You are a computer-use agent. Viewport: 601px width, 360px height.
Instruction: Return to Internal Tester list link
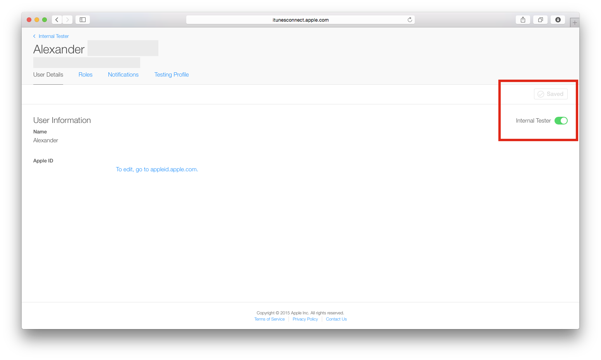51,36
